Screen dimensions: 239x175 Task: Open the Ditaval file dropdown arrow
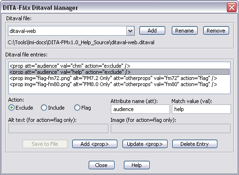131,31
